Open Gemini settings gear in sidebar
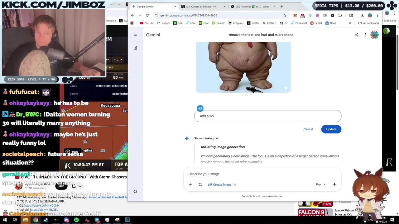 pos(135,192)
